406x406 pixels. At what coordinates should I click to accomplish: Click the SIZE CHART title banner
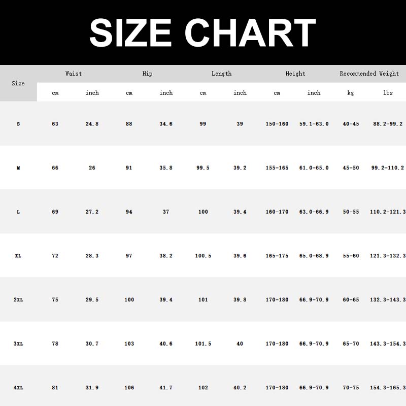click(x=203, y=32)
